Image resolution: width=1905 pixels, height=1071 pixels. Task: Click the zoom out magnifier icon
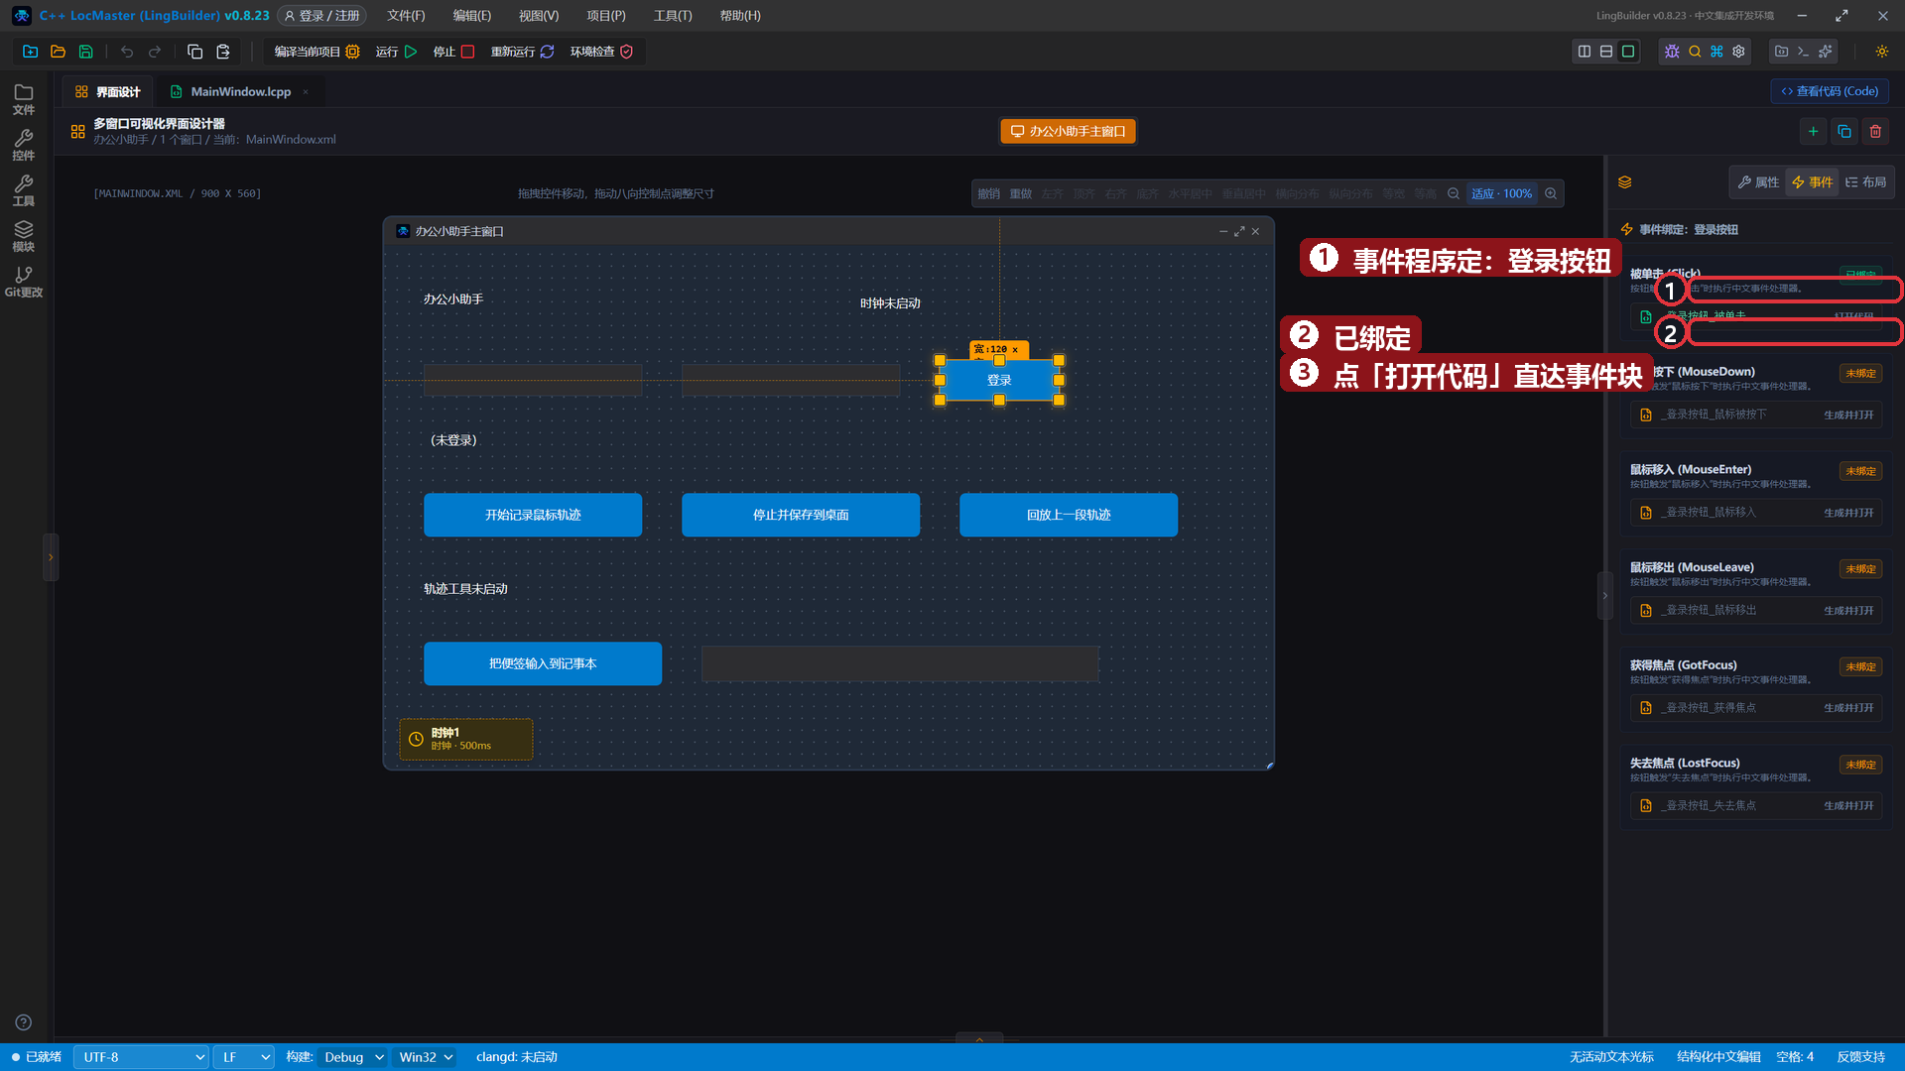[1454, 193]
